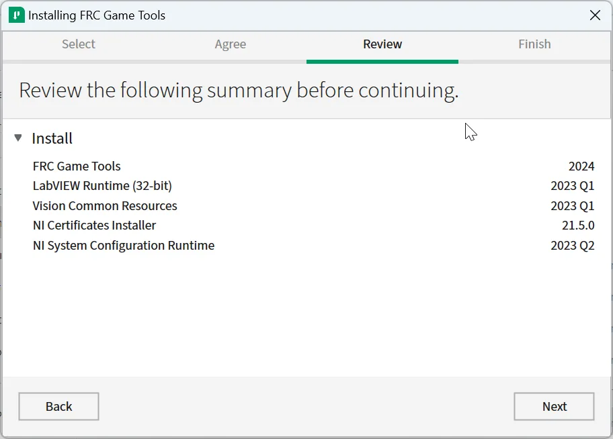Select the Review tab

coord(382,44)
